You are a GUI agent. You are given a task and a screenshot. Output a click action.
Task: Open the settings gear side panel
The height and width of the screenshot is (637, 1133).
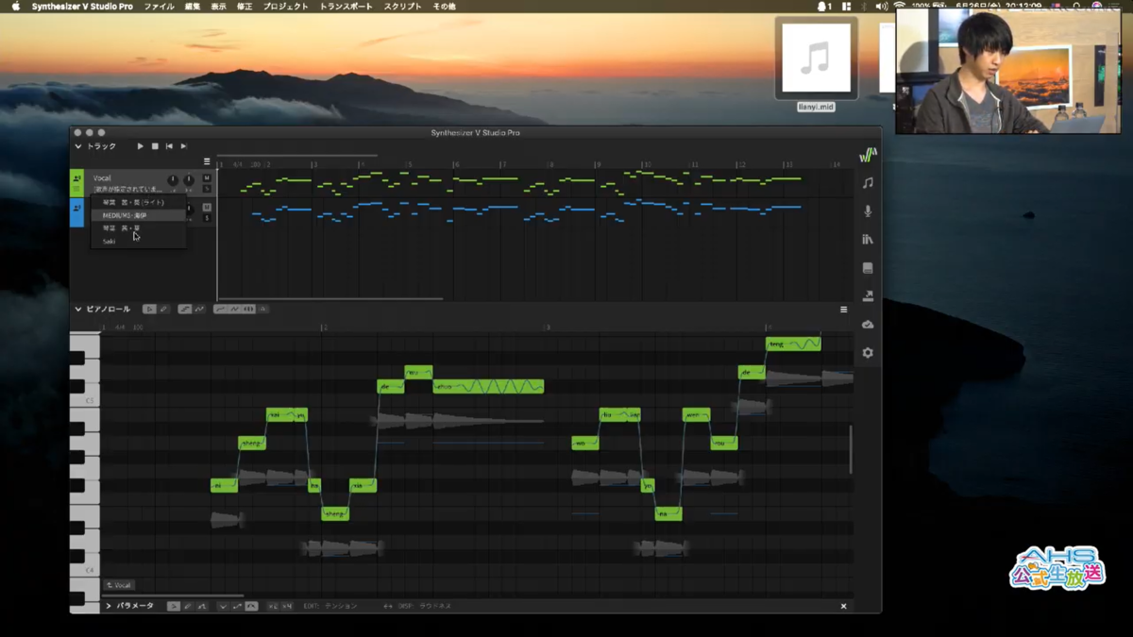coord(868,353)
